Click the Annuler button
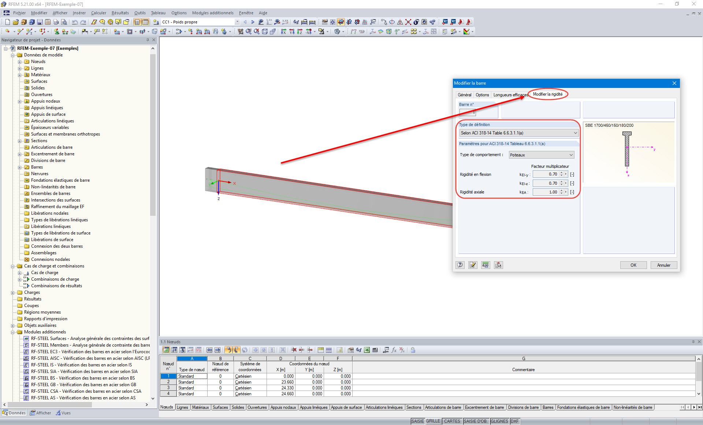Screen dimensions: 703x425 pyautogui.click(x=663, y=265)
